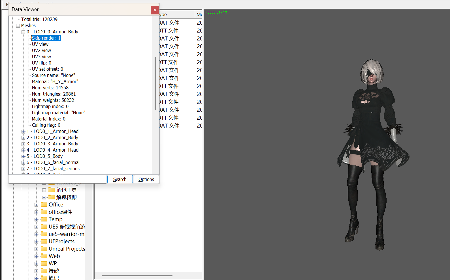This screenshot has height=280, width=450.
Task: Select the Unreal Projects folder icon
Action: [44, 249]
